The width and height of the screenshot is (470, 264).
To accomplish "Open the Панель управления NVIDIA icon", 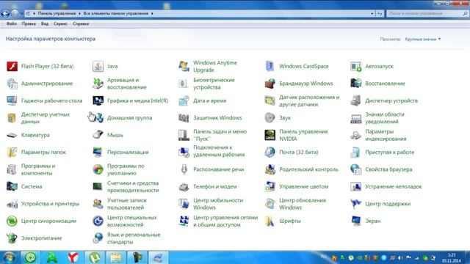I will tap(270, 135).
